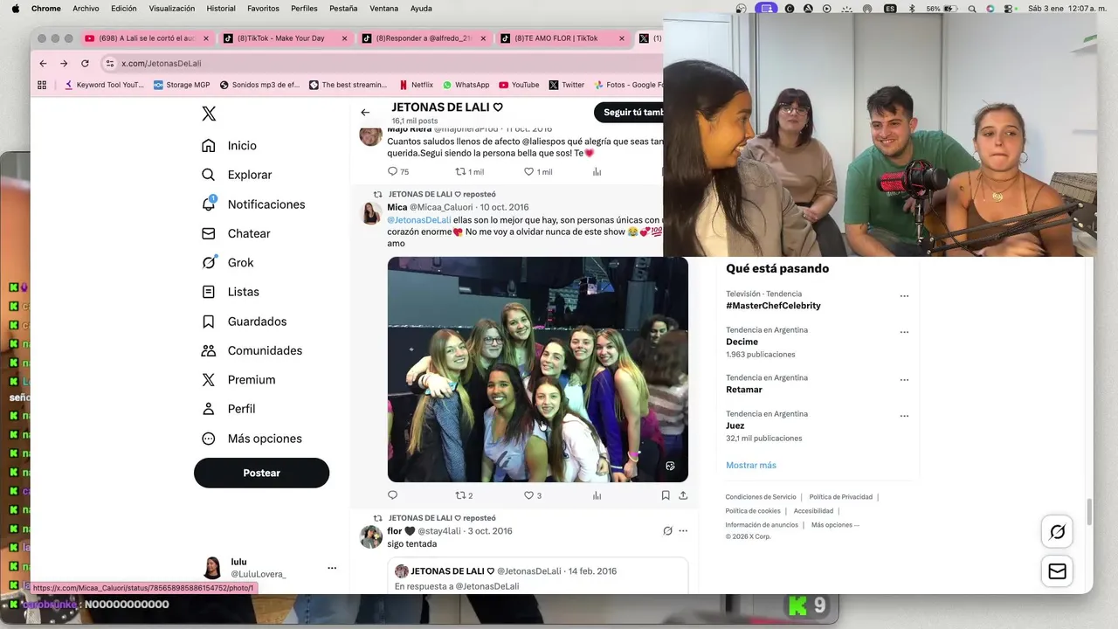
Task: Share Mica's photo post
Action: pos(683,495)
